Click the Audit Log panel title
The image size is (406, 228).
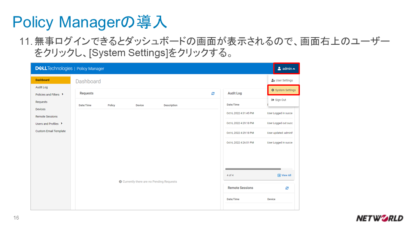[x=235, y=93]
